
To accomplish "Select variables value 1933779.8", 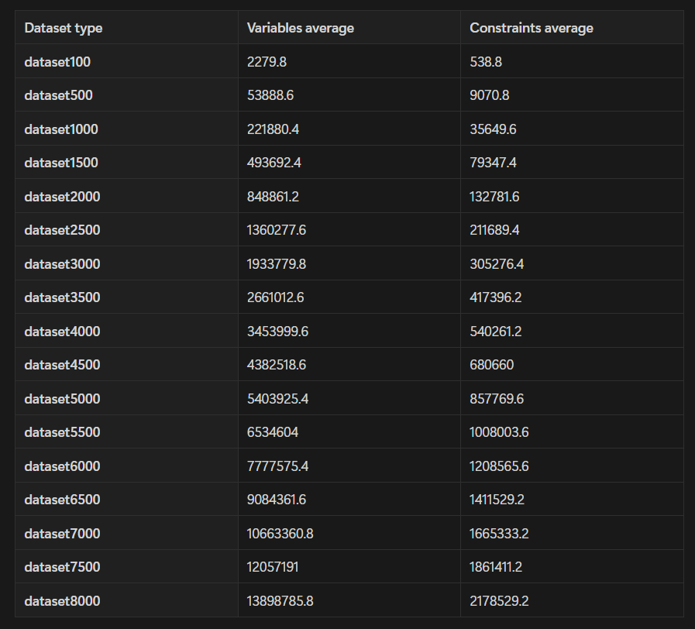I will coord(277,263).
